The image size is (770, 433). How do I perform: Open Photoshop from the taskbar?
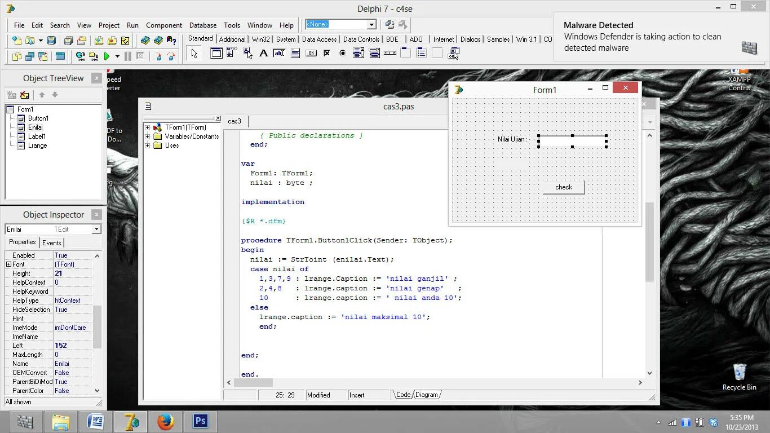tap(201, 421)
